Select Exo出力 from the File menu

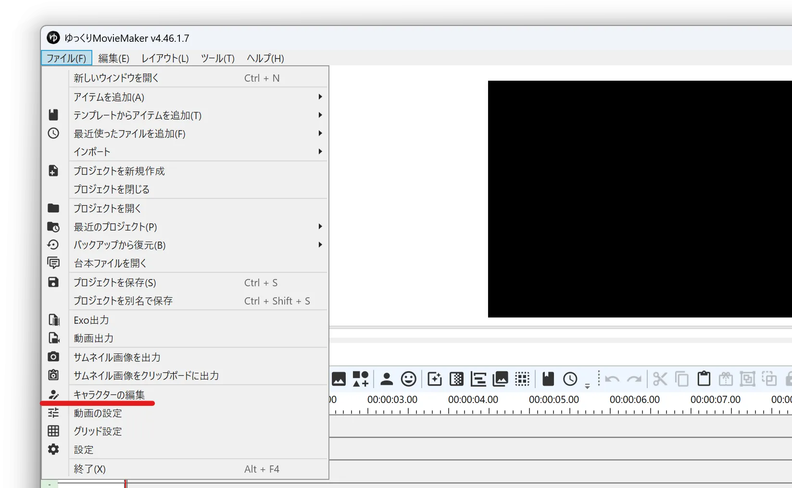tap(185, 320)
